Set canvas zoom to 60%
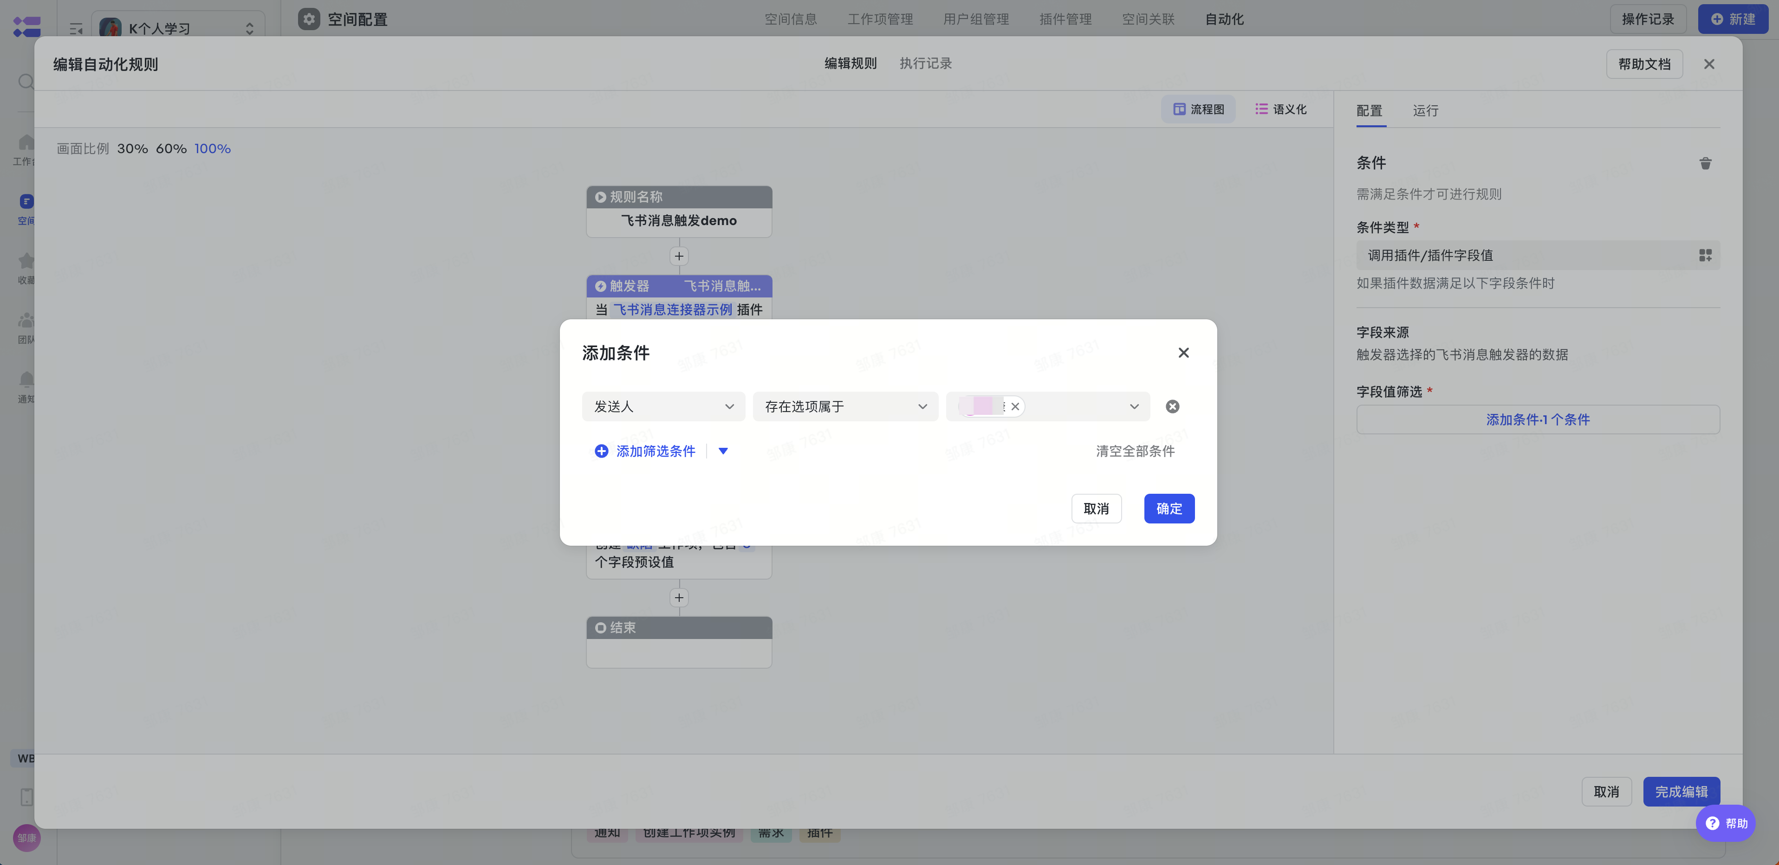The height and width of the screenshot is (865, 1779). 171,148
